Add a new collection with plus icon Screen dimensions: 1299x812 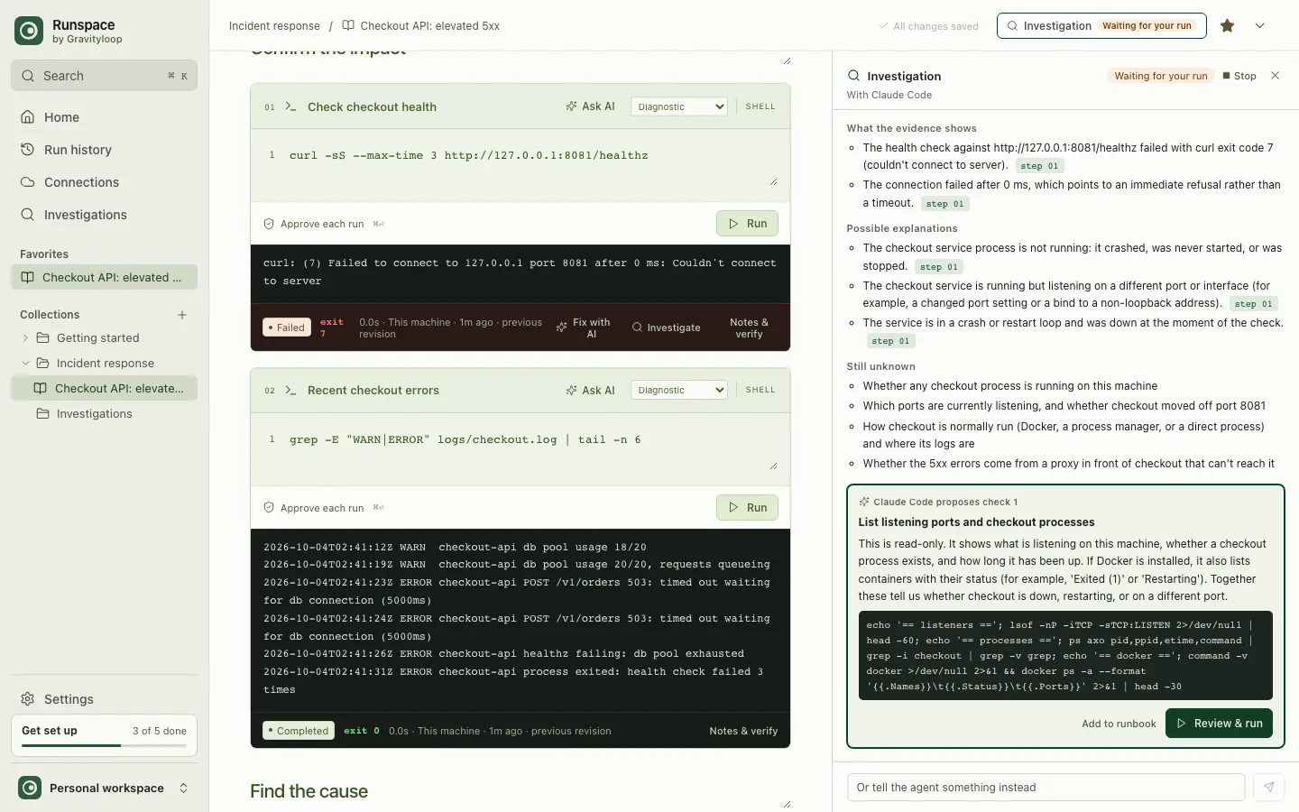click(x=182, y=315)
